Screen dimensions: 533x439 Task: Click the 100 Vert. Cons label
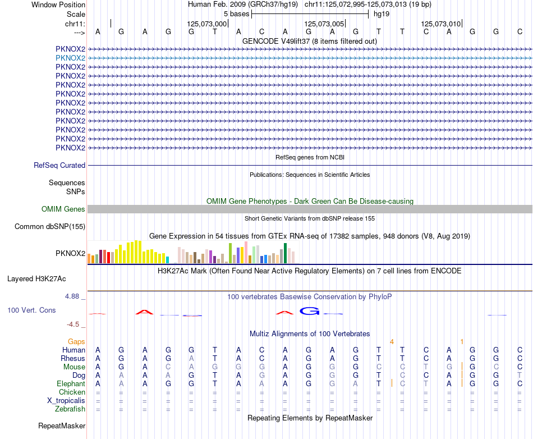click(x=31, y=310)
